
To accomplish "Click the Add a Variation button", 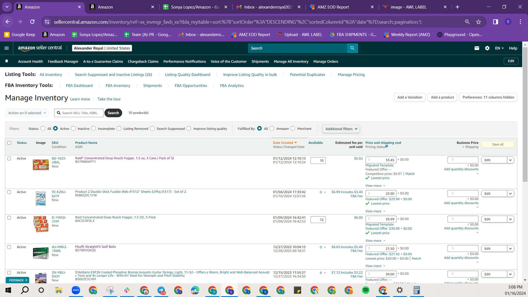I will 410,97.
